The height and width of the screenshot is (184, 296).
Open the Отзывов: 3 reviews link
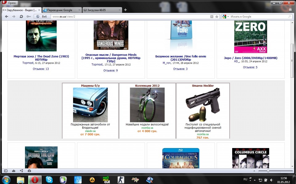pos(180,69)
